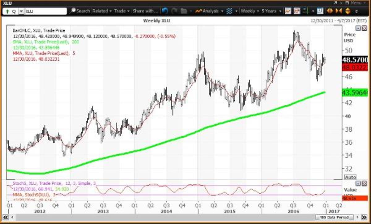Click the orange horizontal expand arrows icon
371x224 pixels.
[330, 11]
